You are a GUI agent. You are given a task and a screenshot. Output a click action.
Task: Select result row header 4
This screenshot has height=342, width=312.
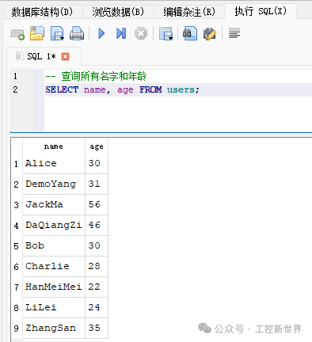[17, 226]
